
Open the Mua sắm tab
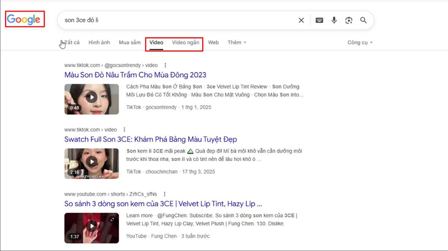(x=130, y=43)
